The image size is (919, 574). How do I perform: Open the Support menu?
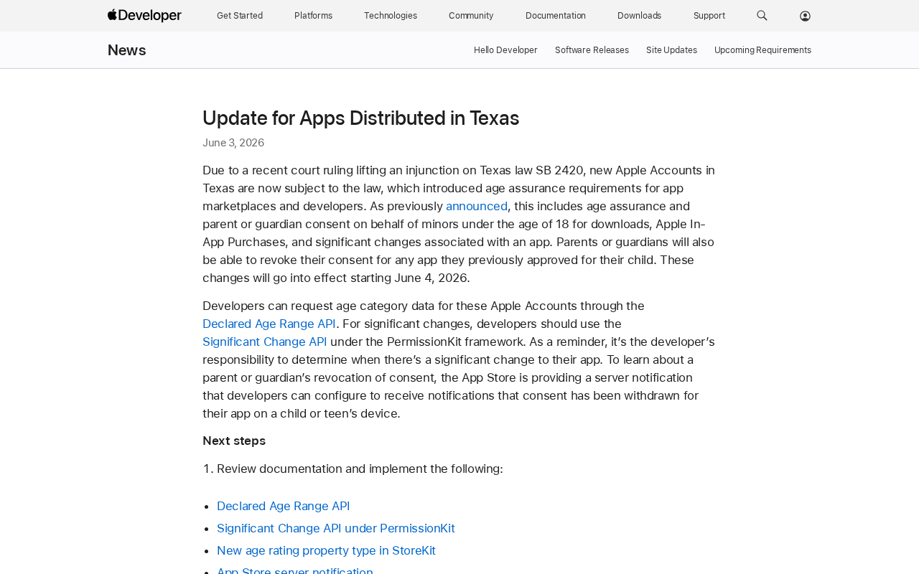click(x=709, y=16)
